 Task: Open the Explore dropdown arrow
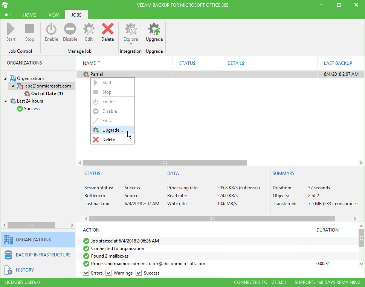(x=131, y=44)
